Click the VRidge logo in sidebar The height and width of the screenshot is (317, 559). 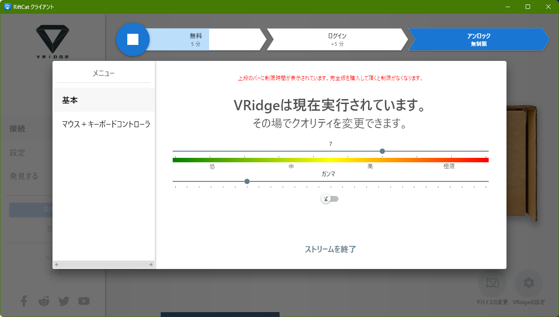[x=53, y=42]
